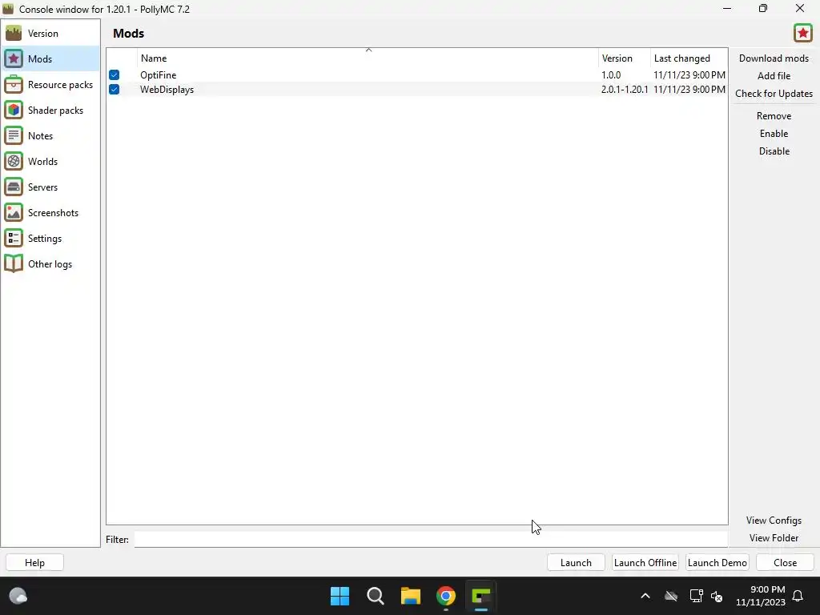Switch to the Servers tab label
The image size is (820, 615).
[x=43, y=187]
